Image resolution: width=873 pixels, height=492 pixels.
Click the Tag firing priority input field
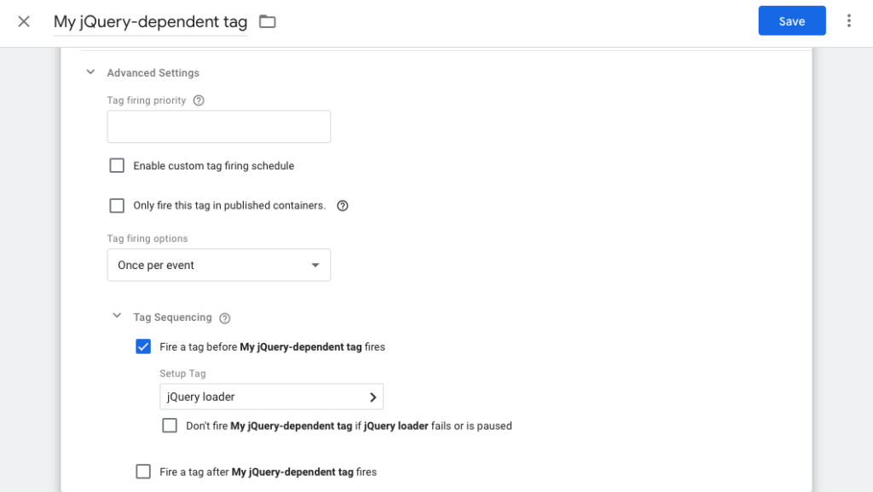[x=218, y=126]
